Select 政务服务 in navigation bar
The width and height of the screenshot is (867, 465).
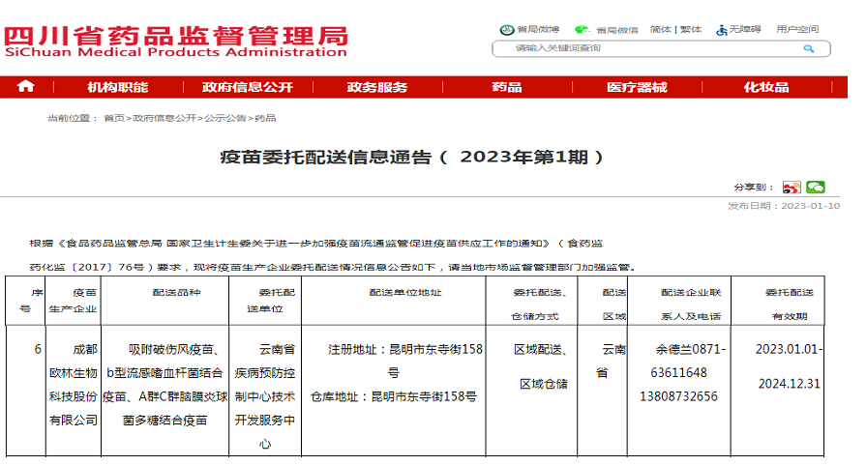coord(377,87)
